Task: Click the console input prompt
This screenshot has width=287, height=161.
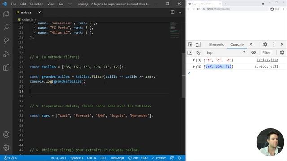Action: tap(236, 72)
